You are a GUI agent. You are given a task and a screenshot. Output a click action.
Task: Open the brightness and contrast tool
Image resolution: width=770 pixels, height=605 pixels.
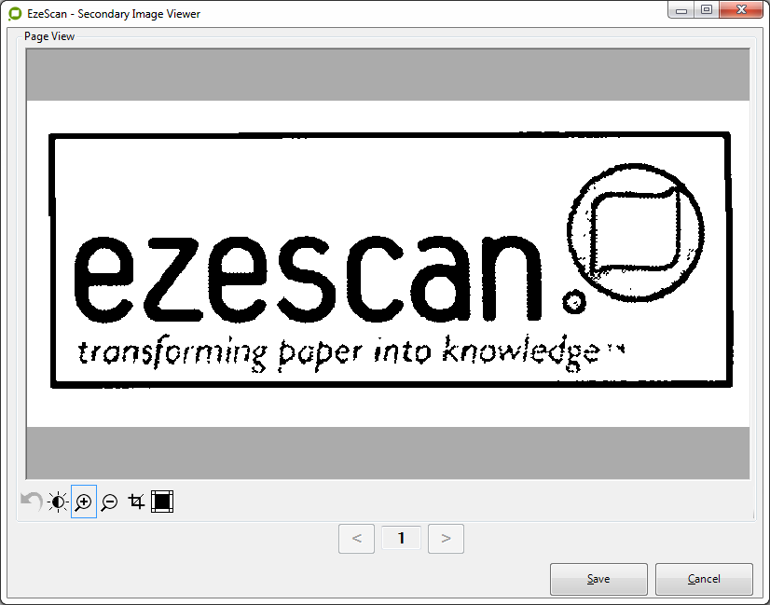point(58,502)
